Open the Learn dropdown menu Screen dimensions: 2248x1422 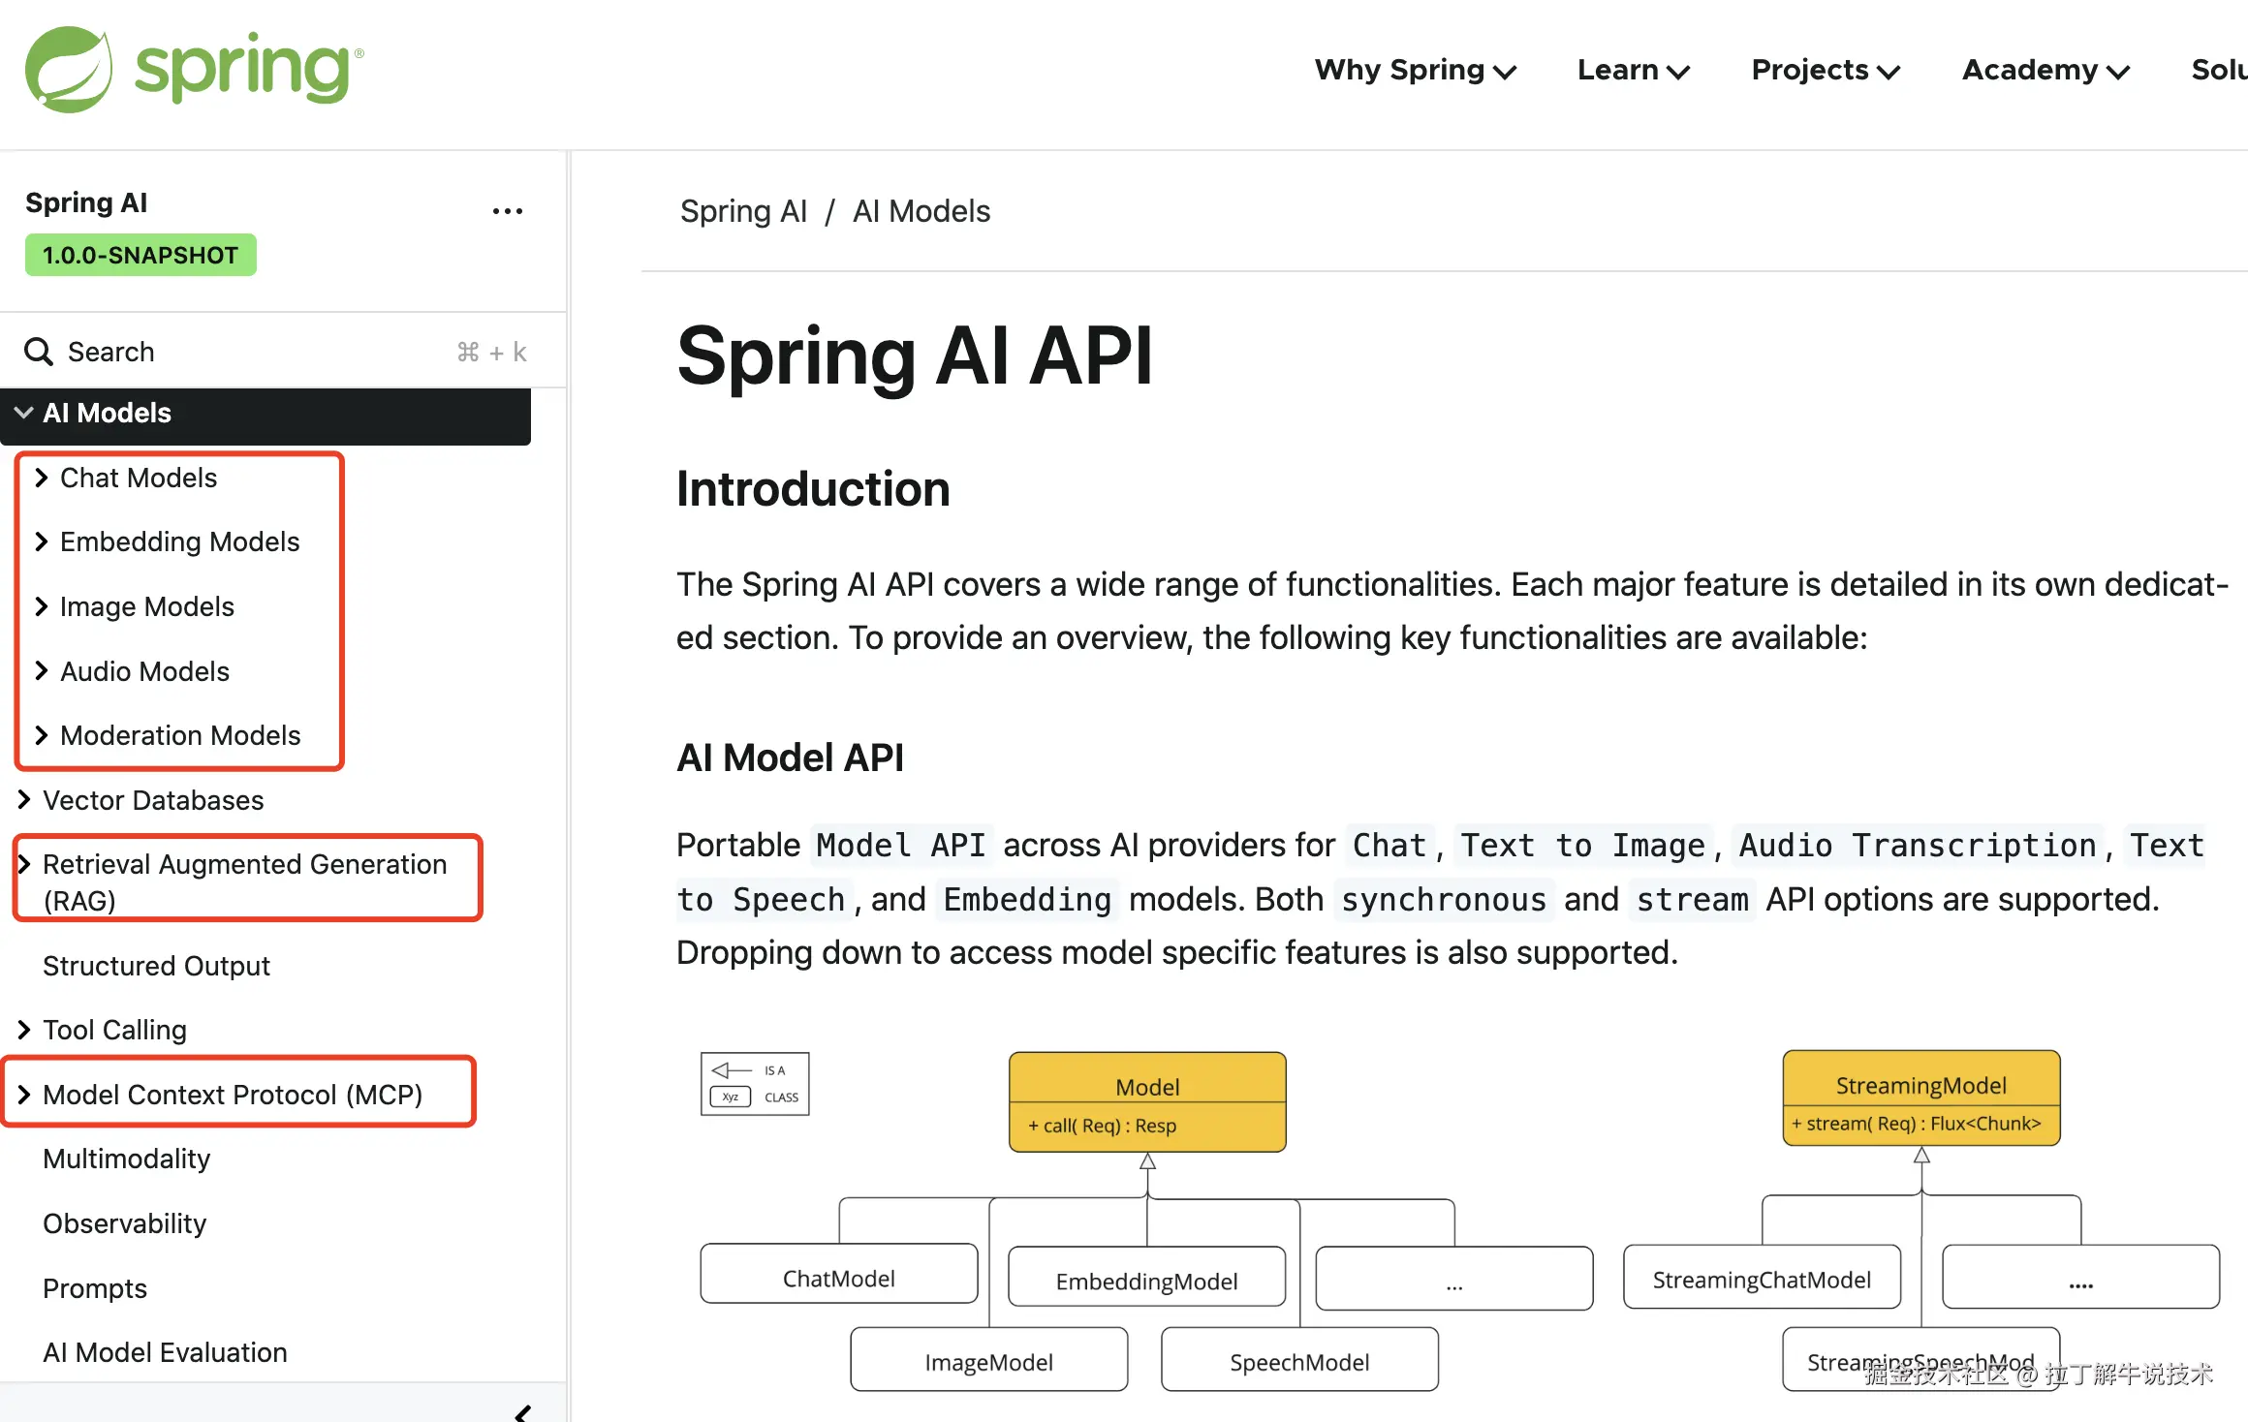click(x=1634, y=70)
